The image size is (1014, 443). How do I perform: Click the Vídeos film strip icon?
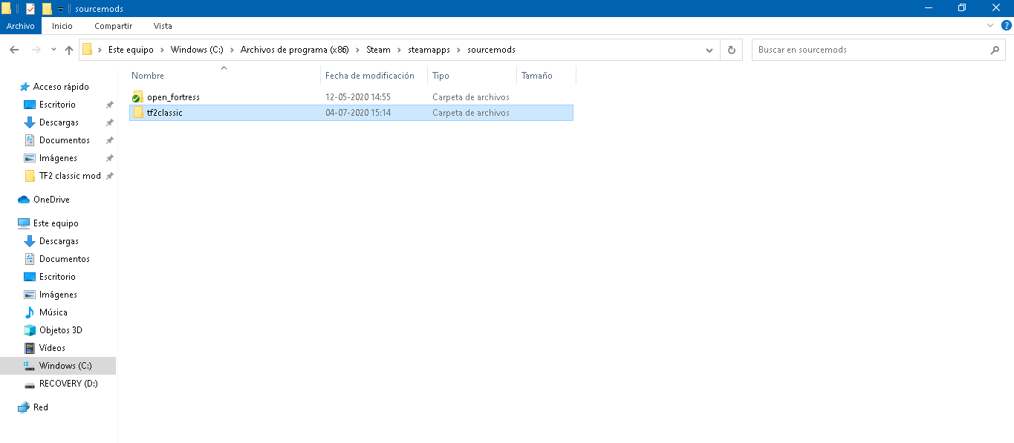[x=30, y=348]
